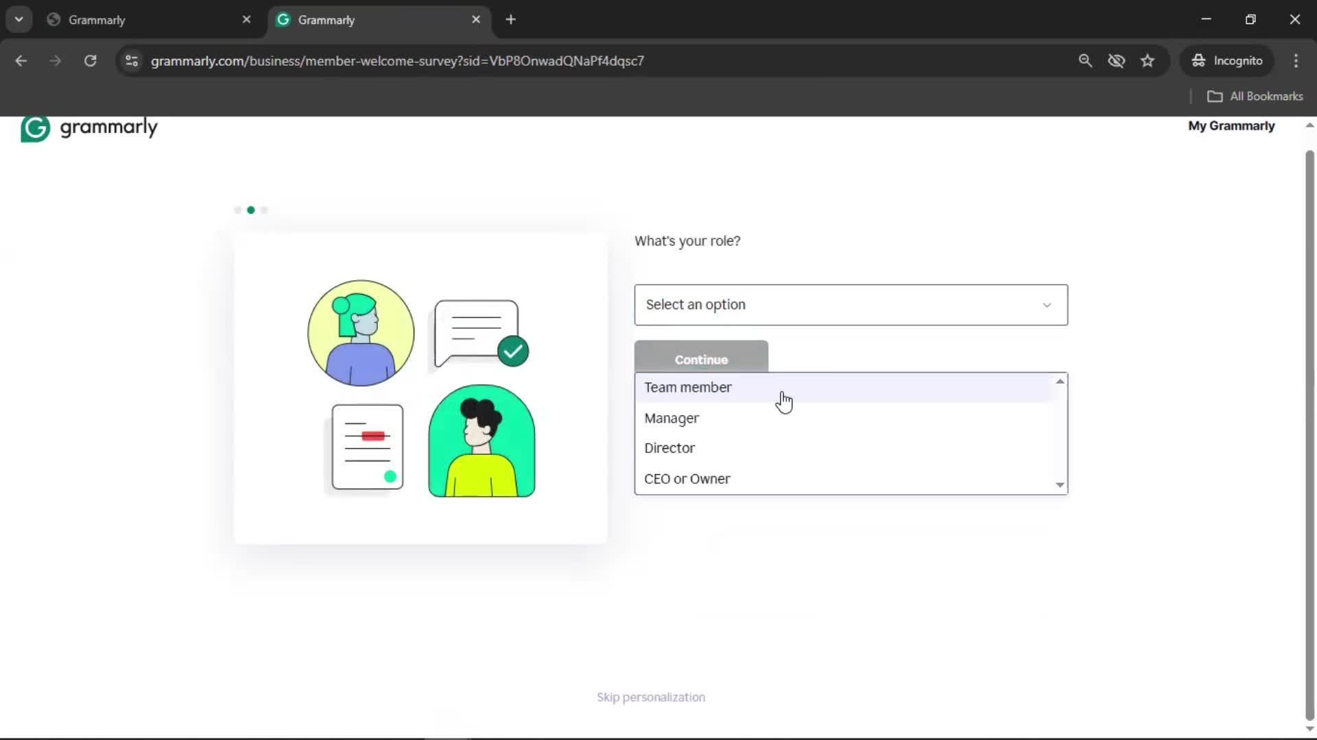This screenshot has width=1317, height=740.
Task: Open new tab with plus button
Action: [510, 19]
